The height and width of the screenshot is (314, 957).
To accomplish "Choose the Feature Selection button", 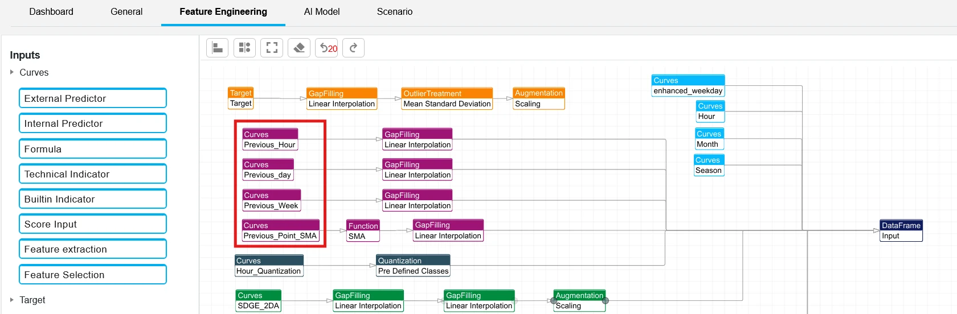I will (x=93, y=275).
